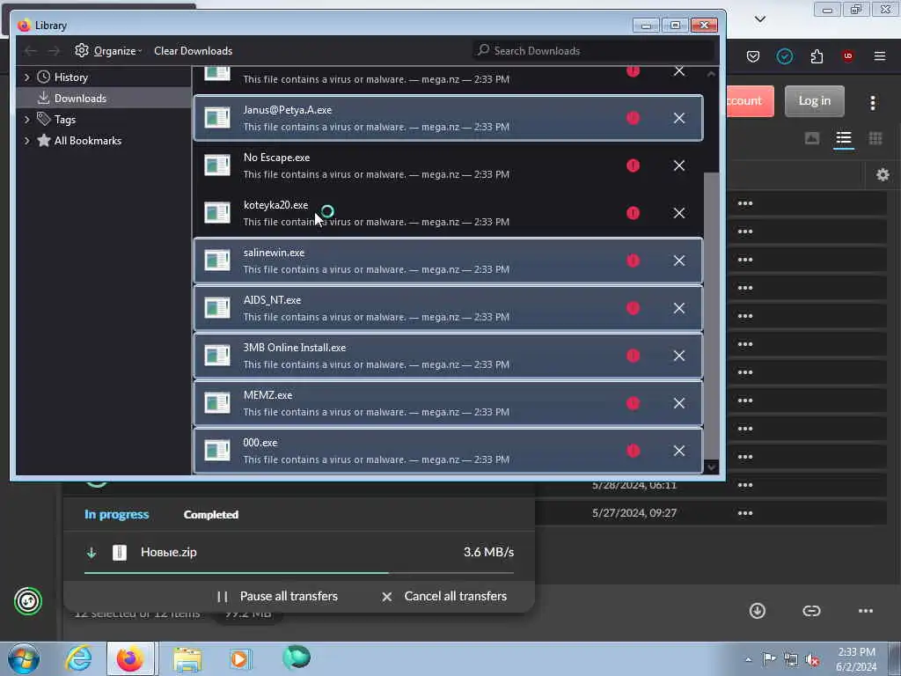This screenshot has width=901, height=676.
Task: Open the Windows Start menu
Action: (x=24, y=658)
